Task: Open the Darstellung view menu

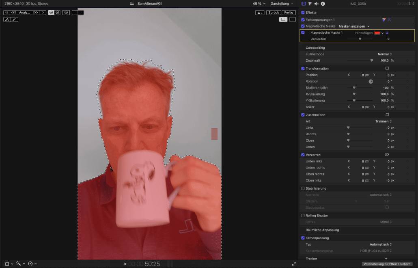Action: click(281, 4)
